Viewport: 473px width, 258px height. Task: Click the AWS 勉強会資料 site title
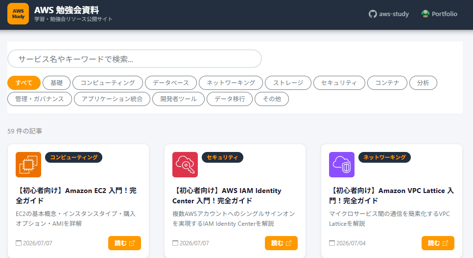tap(67, 10)
